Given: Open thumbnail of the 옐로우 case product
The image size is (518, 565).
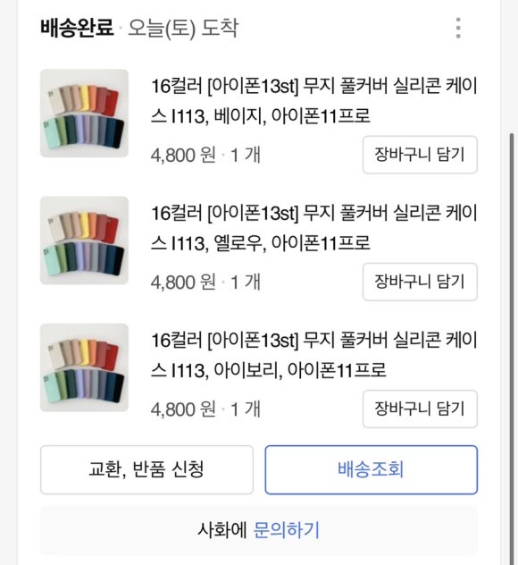Looking at the screenshot, I should coord(84,240).
